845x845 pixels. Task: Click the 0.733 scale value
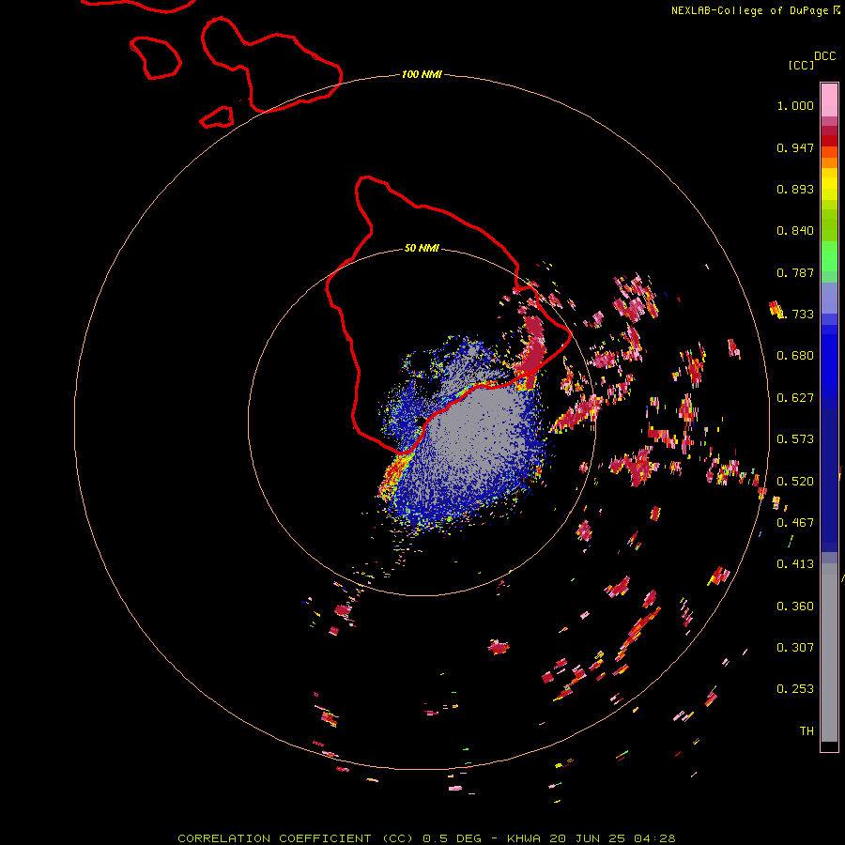(799, 315)
